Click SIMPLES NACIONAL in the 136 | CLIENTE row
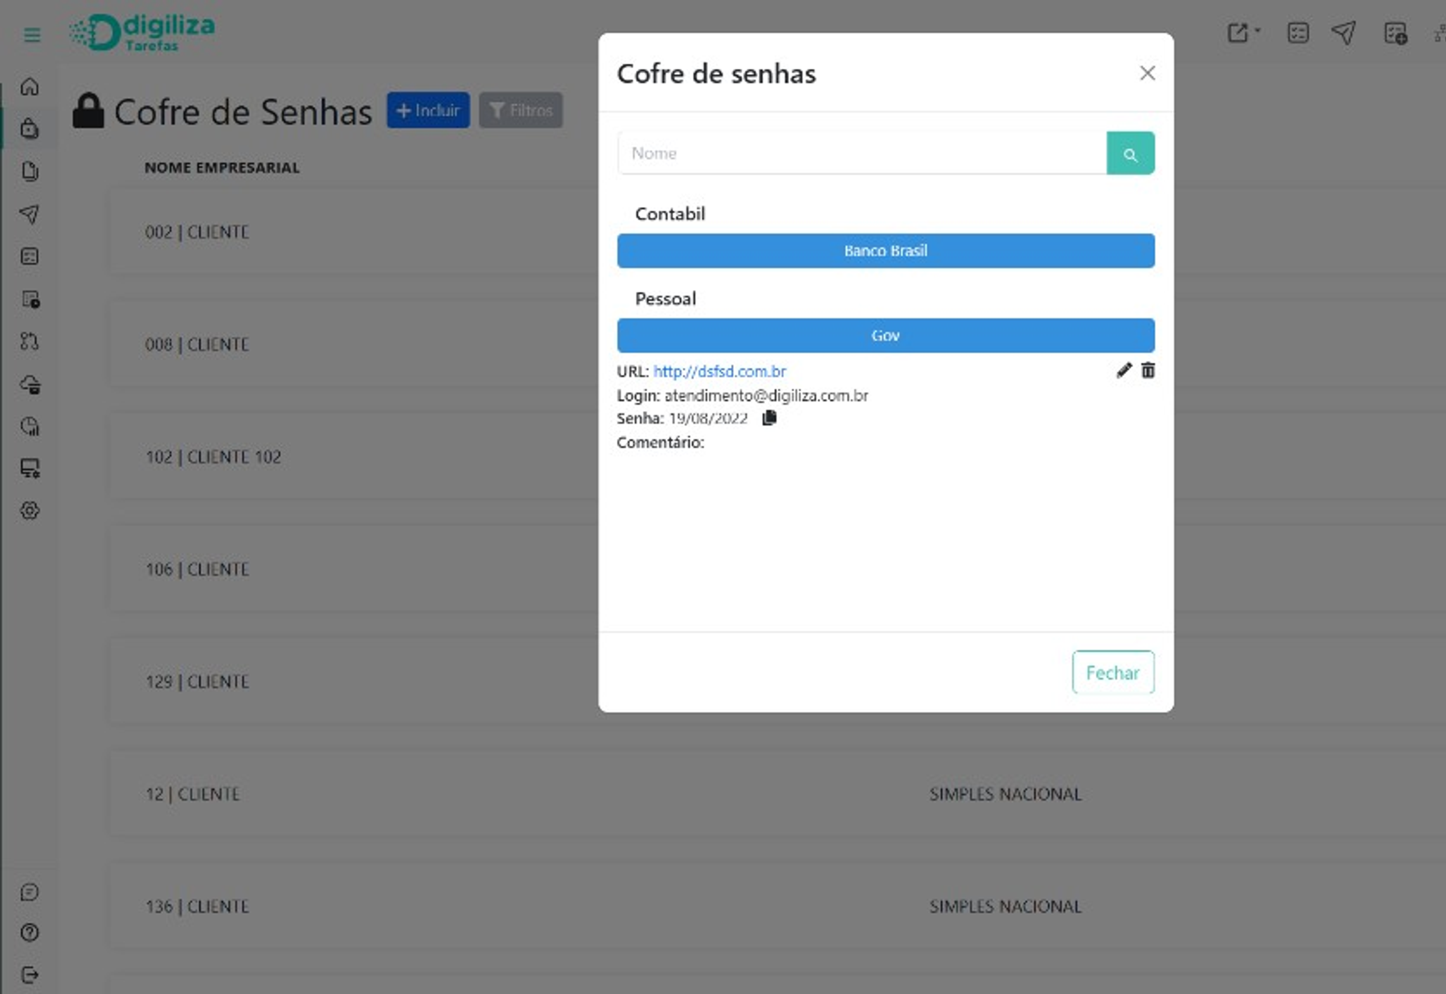 tap(1005, 906)
